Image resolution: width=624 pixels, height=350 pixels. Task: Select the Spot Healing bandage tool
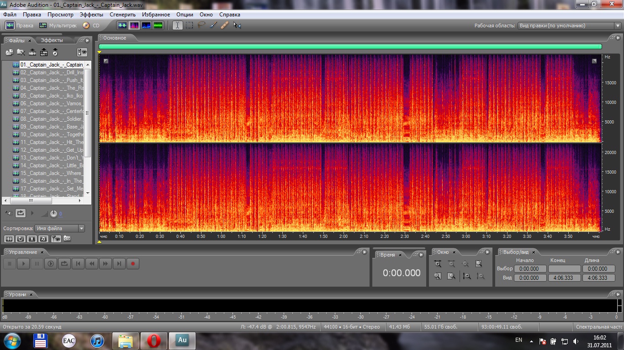[x=225, y=26]
